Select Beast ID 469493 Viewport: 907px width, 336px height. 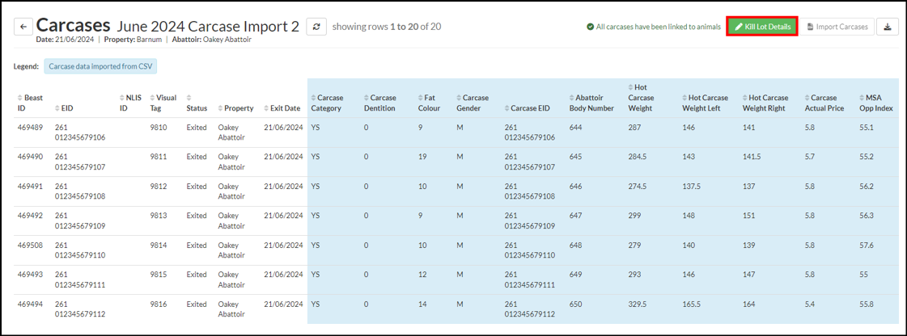30,275
